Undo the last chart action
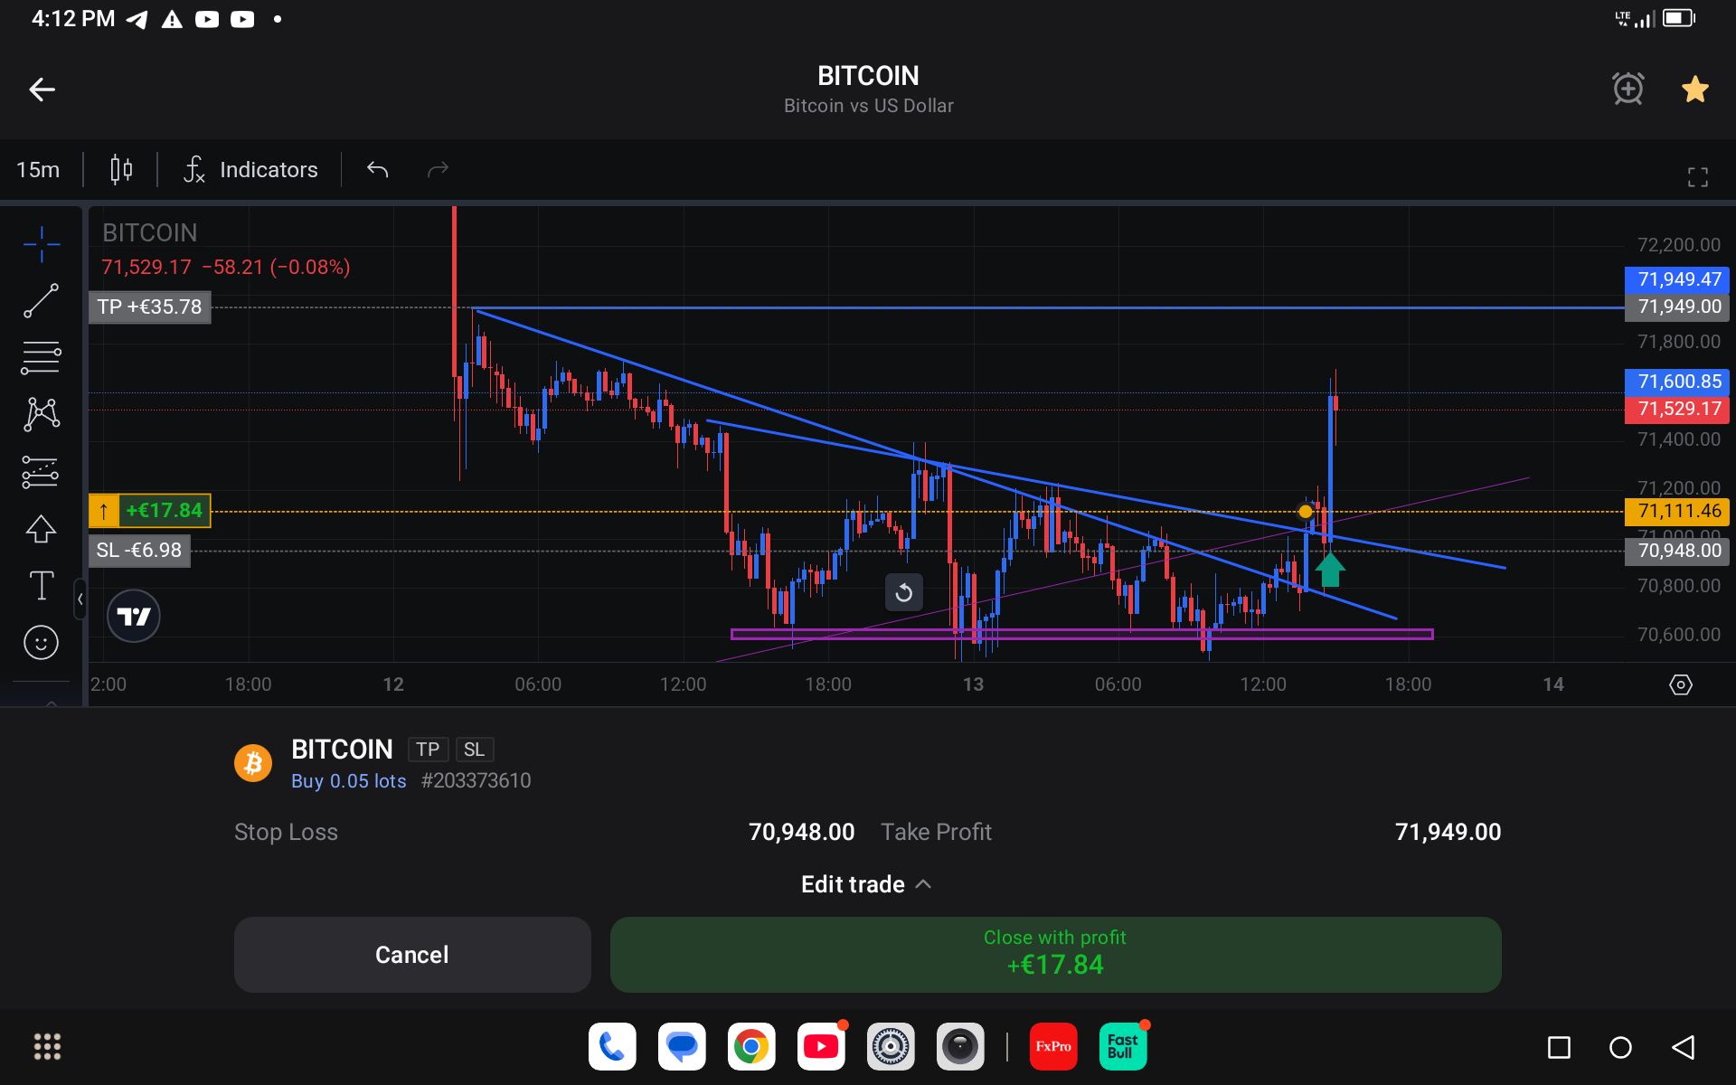 [378, 170]
